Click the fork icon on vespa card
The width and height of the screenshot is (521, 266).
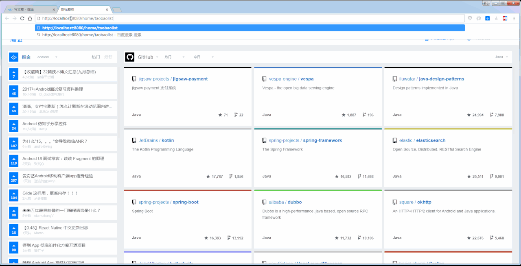click(364, 115)
